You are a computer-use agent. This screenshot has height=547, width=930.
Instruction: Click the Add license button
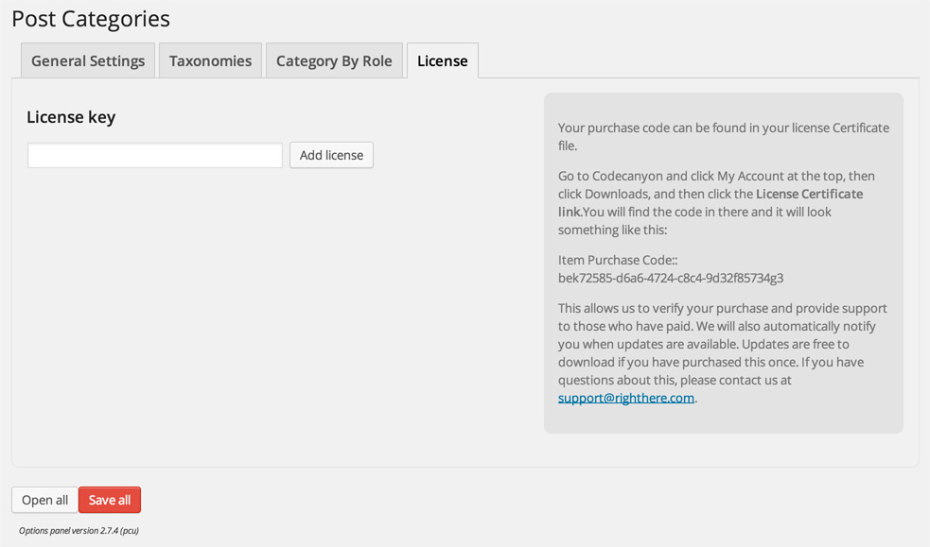tap(331, 155)
